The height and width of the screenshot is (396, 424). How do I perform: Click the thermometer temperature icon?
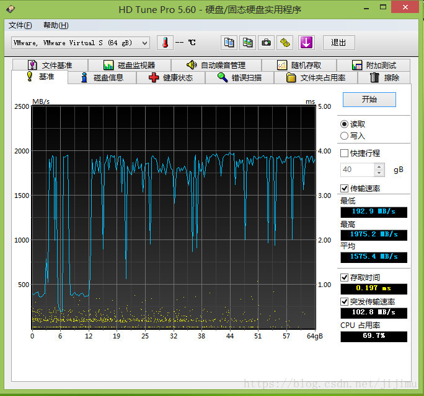(165, 43)
